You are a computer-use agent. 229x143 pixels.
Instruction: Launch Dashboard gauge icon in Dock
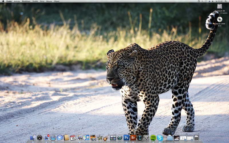click(x=40, y=138)
